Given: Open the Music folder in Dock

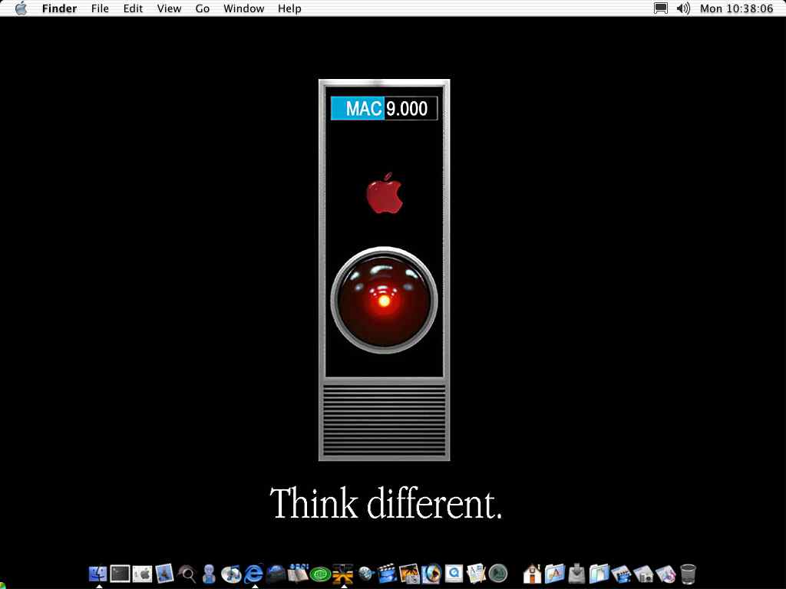Looking at the screenshot, I should [x=666, y=574].
